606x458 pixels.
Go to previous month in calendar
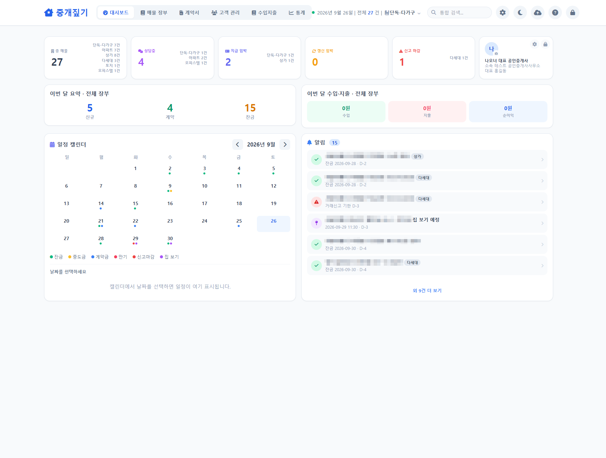click(x=237, y=144)
